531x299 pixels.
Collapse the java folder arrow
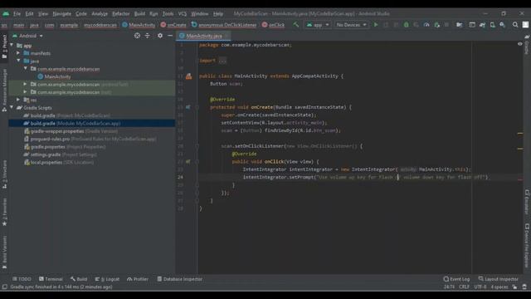tap(18, 61)
